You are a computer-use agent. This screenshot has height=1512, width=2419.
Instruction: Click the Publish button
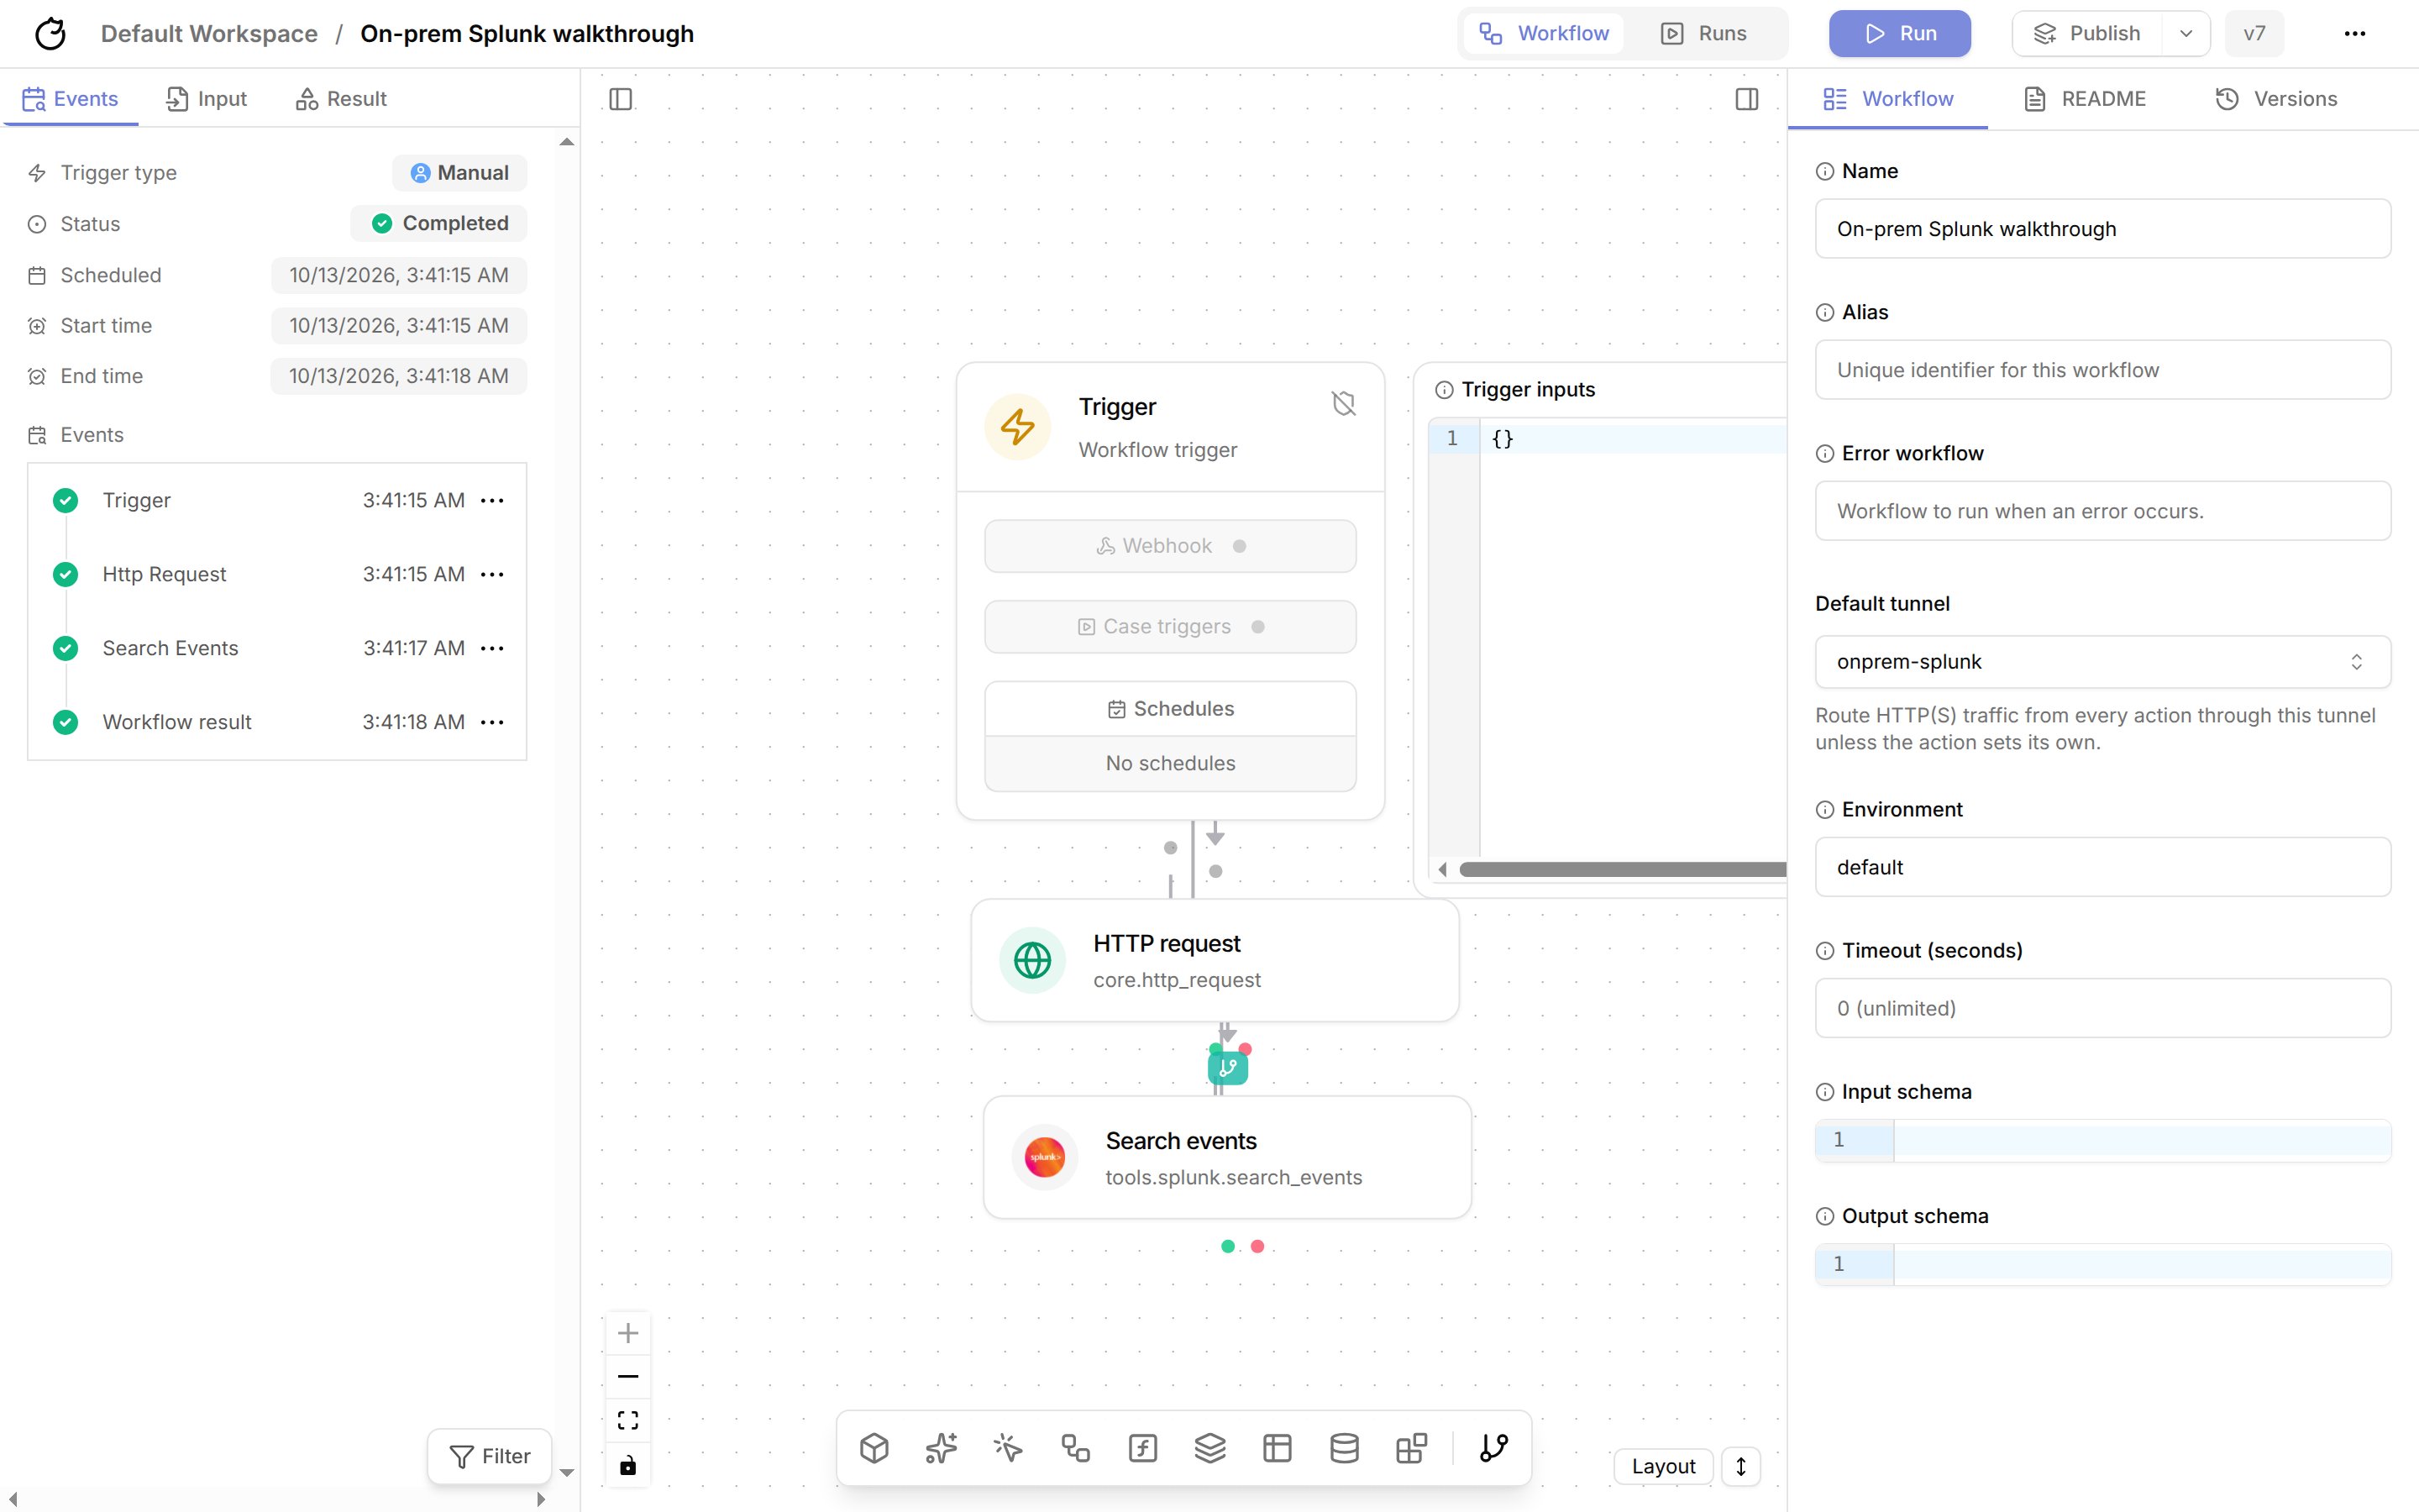(2086, 33)
